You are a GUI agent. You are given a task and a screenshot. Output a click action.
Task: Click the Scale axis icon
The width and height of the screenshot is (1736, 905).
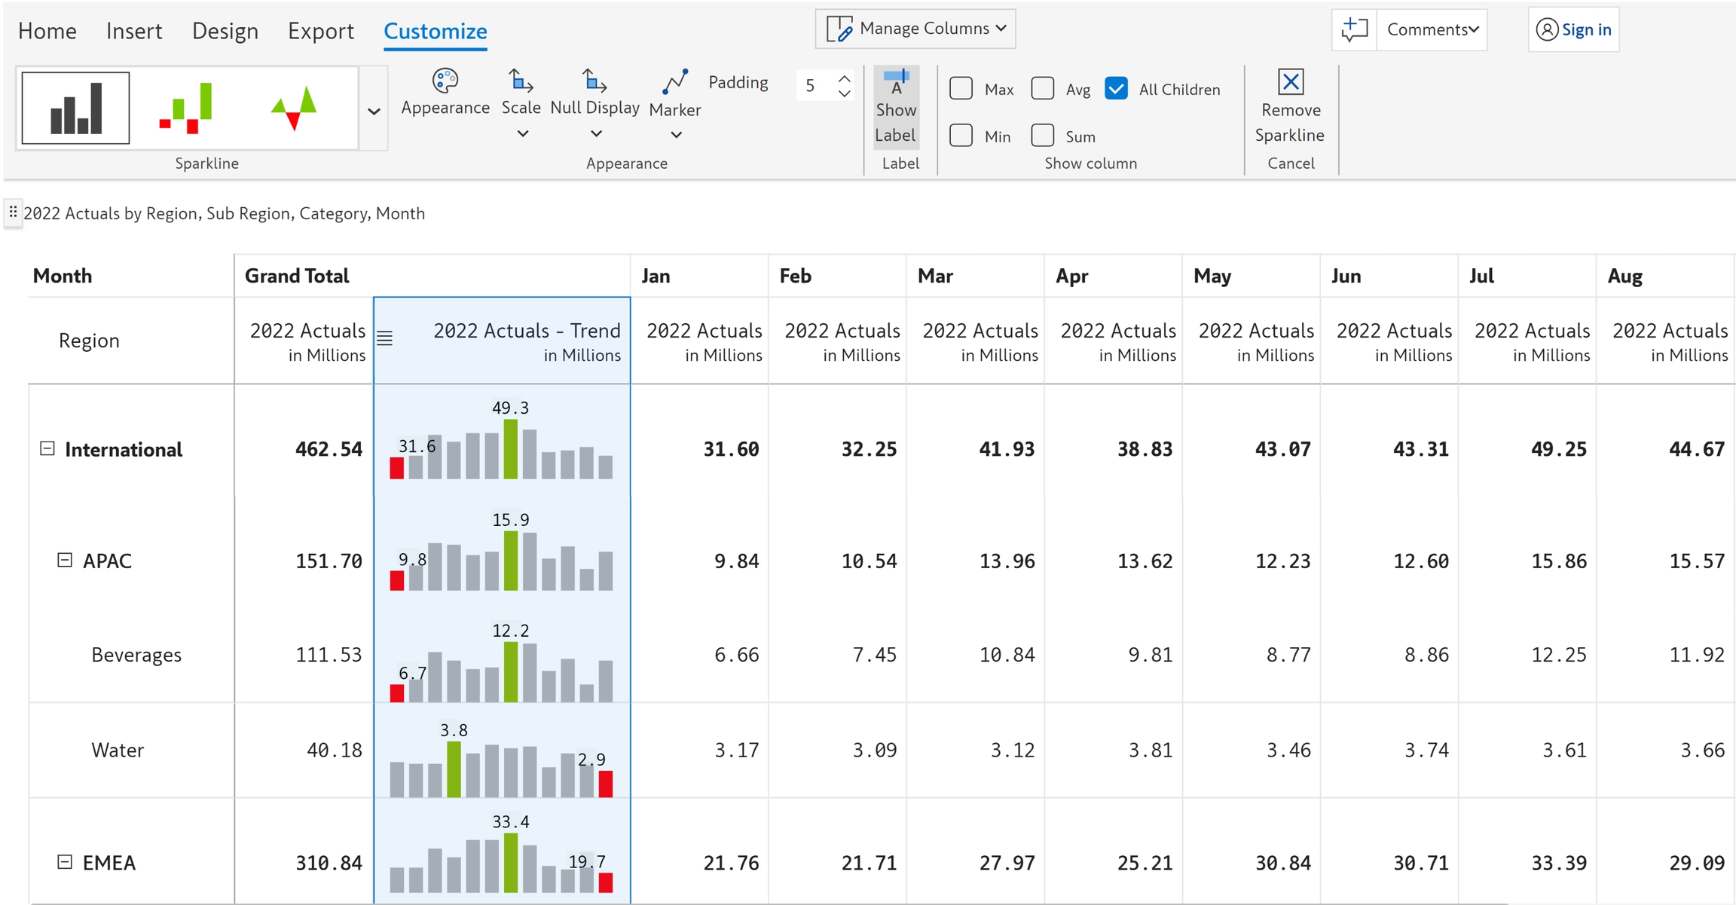(x=521, y=81)
